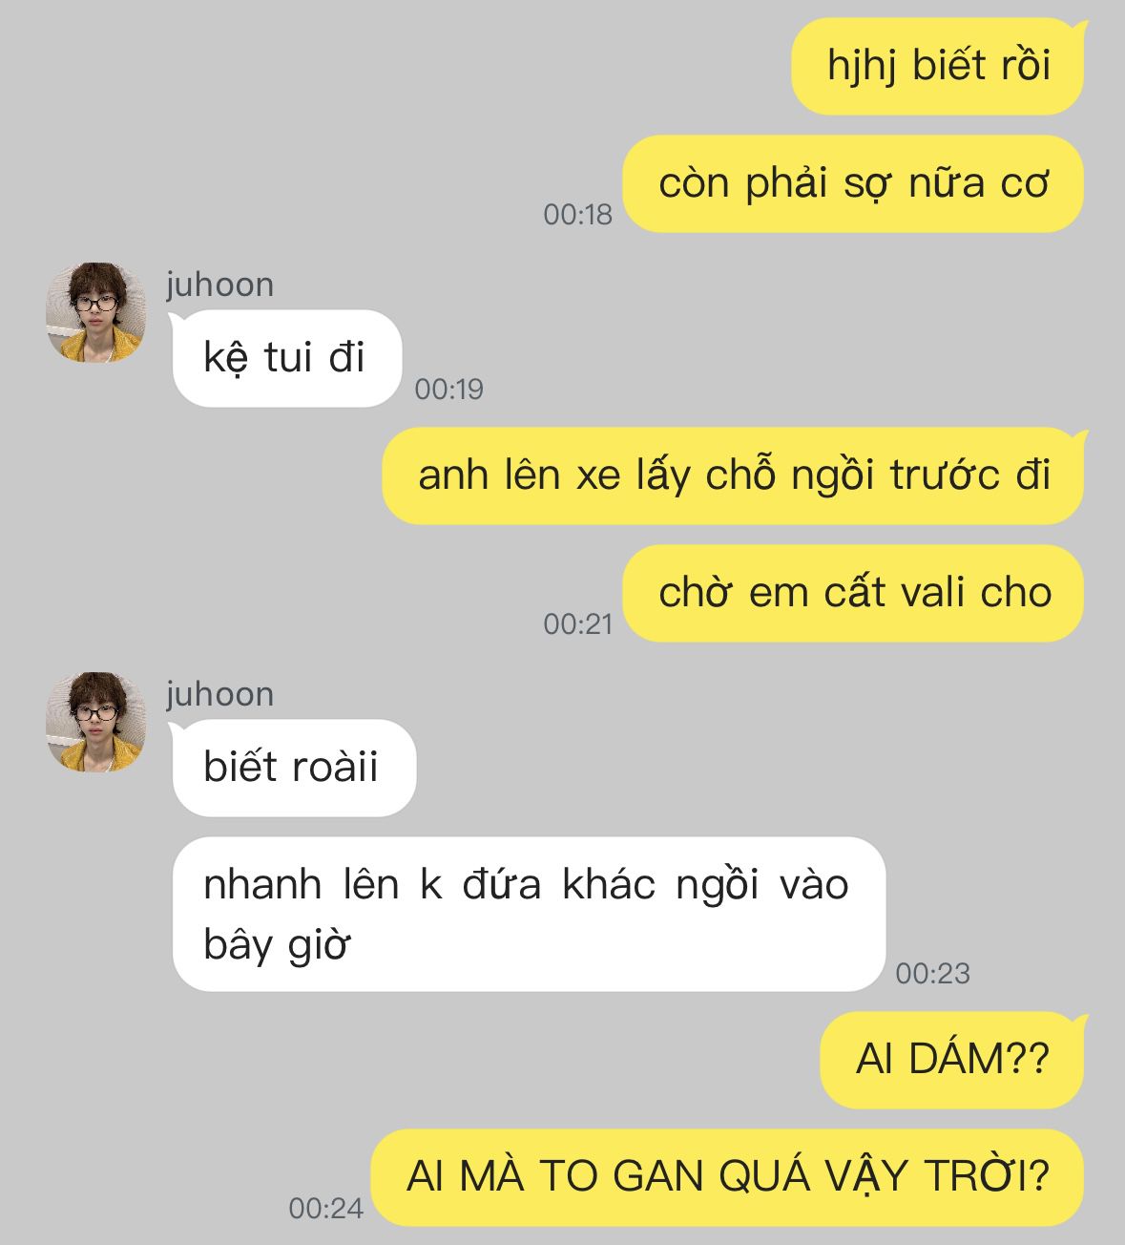1125x1245 pixels.
Task: Select the 'hjhj biết rồi' message bubble
Action: tap(938, 67)
